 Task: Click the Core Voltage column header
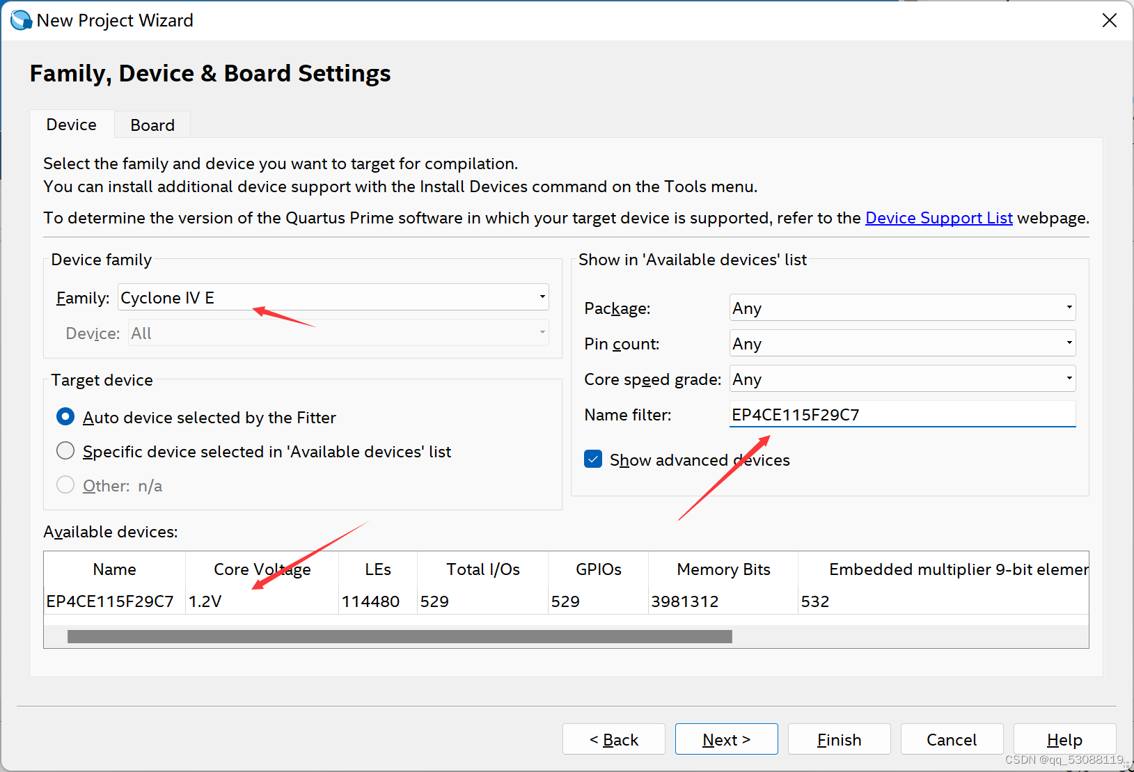tap(262, 569)
